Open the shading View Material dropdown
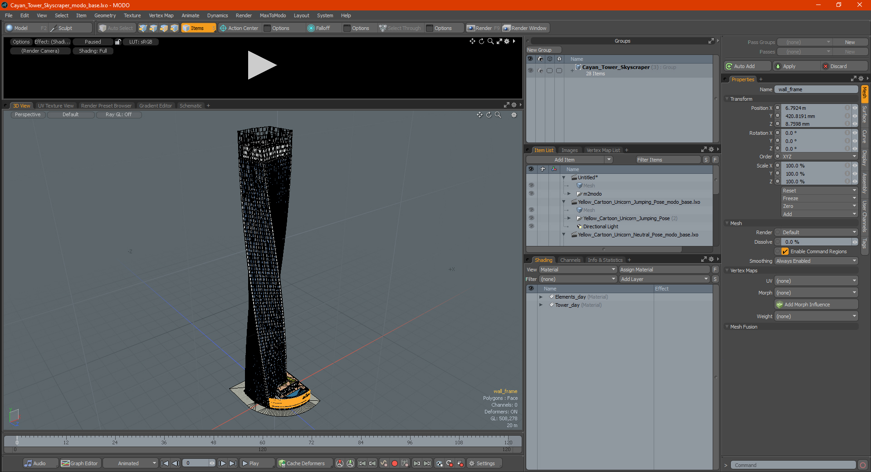Image resolution: width=871 pixels, height=472 pixels. pos(577,270)
